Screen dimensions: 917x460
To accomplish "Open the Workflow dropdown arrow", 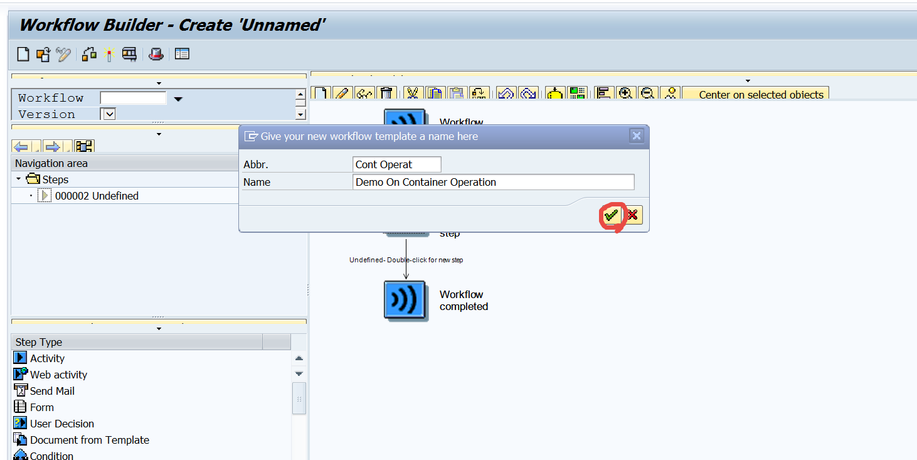I will pyautogui.click(x=178, y=99).
